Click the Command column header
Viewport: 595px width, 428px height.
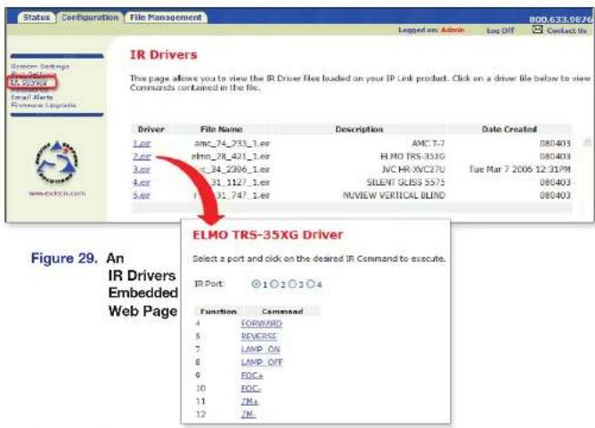(x=282, y=311)
